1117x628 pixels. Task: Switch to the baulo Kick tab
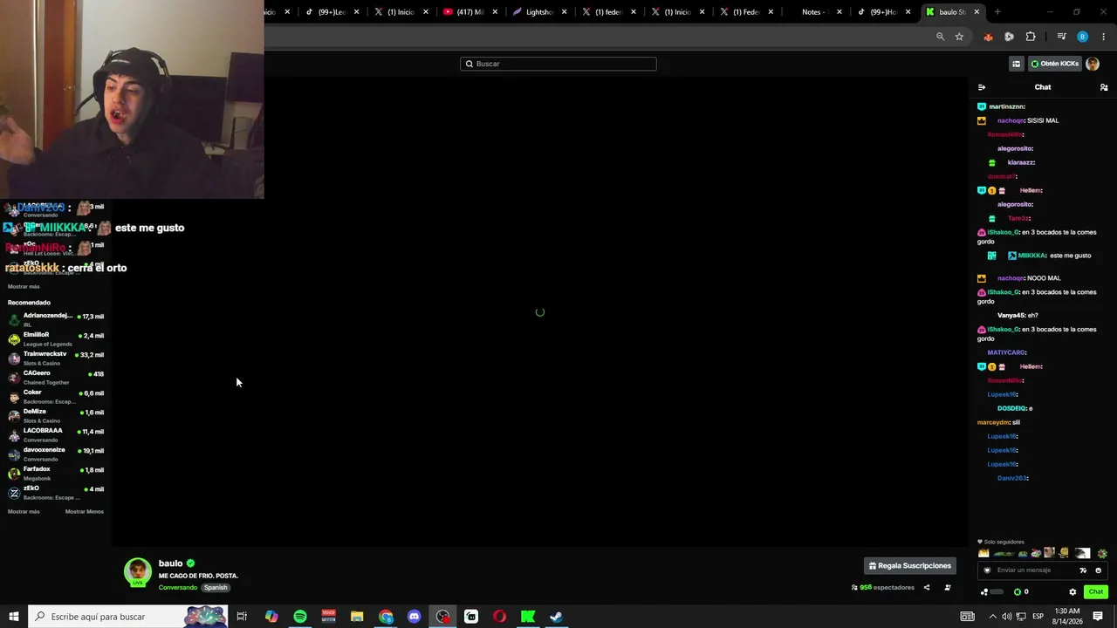951,12
